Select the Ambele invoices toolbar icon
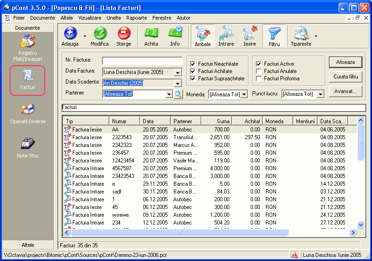The height and width of the screenshot is (261, 372). [x=202, y=33]
